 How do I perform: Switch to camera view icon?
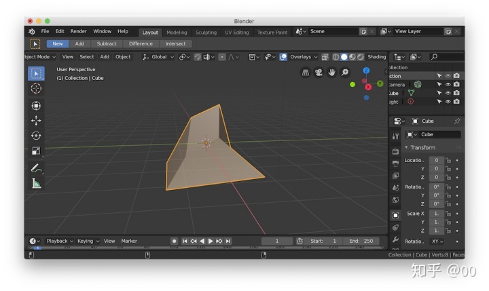click(x=319, y=73)
